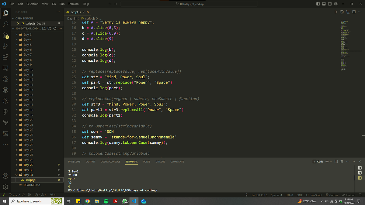Open the Selection menu
Viewport: 365px width, 205px height.
point(32,4)
